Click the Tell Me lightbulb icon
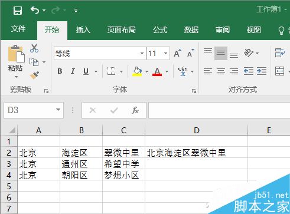Viewport: 290px width, 214px height. click(x=281, y=31)
